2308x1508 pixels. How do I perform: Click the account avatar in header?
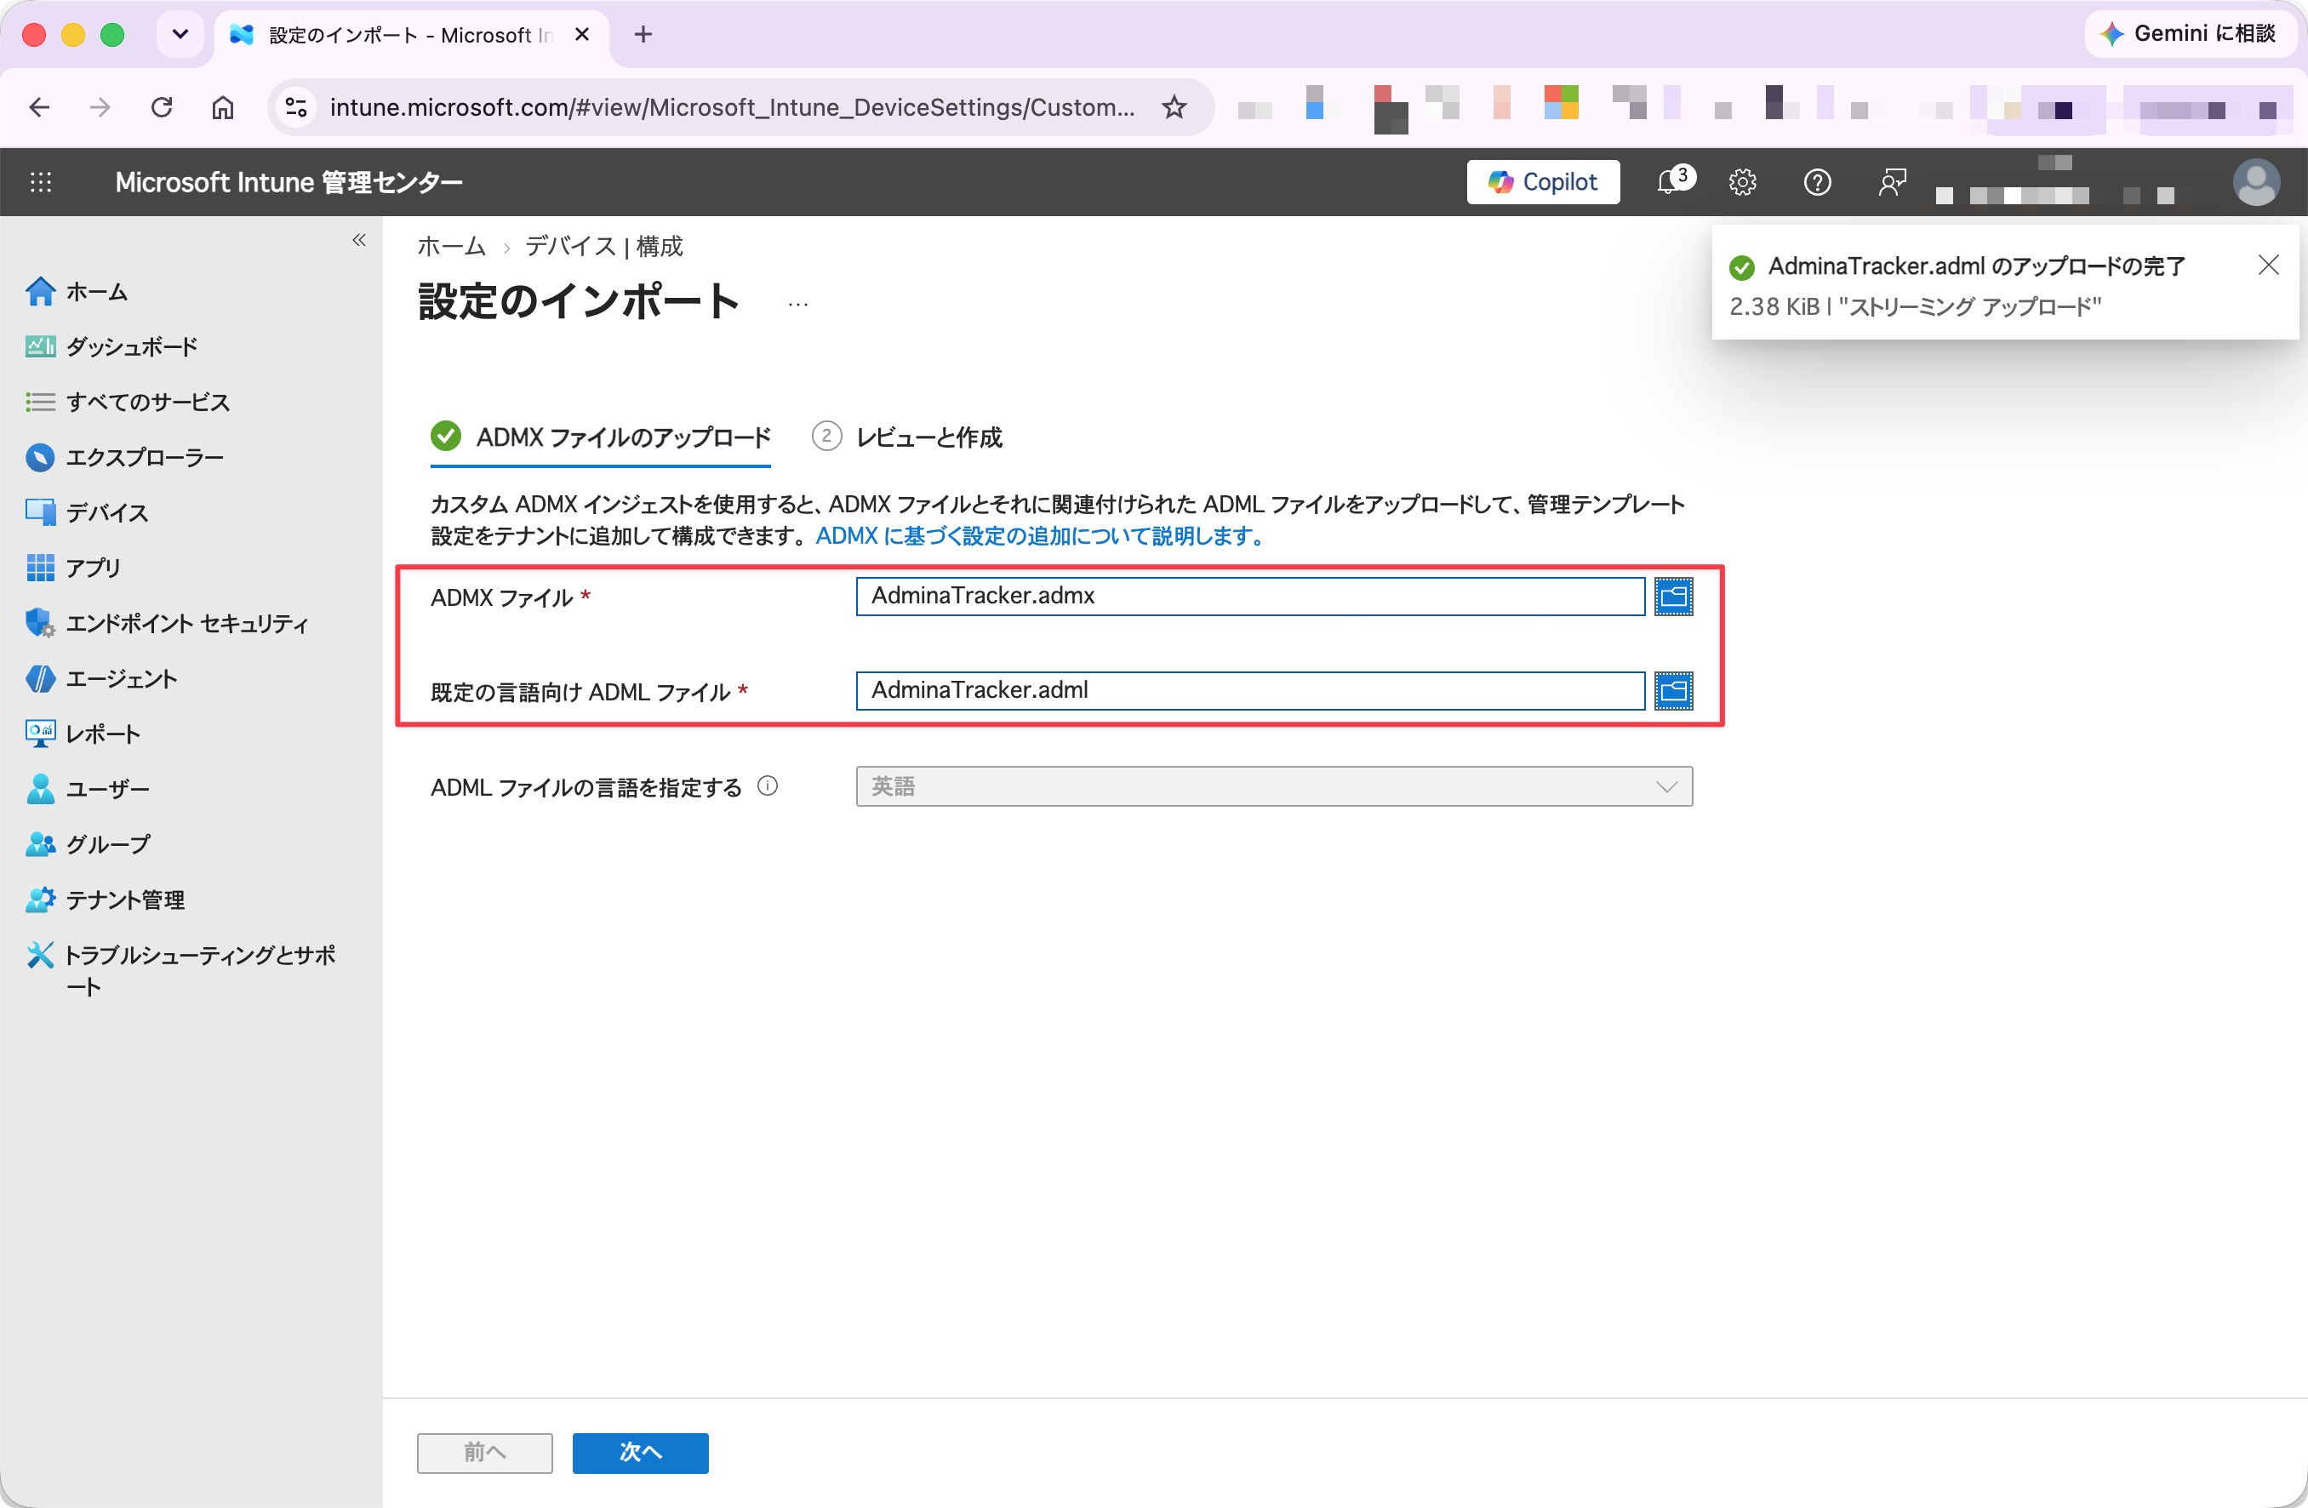tap(2255, 181)
